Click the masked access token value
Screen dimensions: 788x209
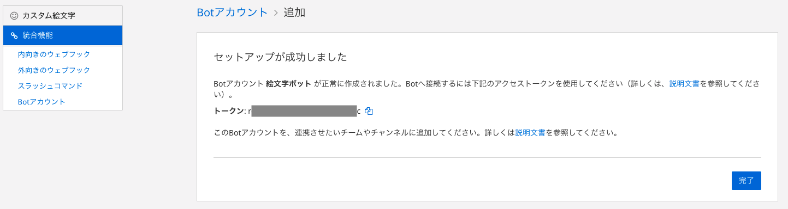tap(304, 111)
